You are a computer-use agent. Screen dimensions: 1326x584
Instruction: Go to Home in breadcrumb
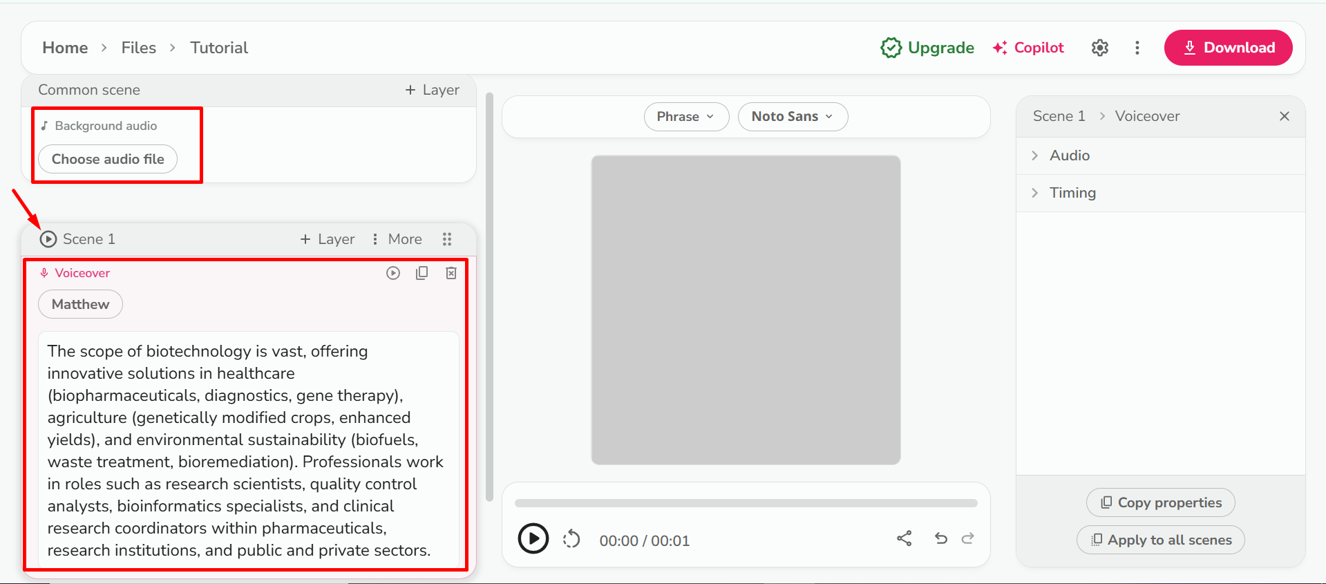click(x=65, y=48)
